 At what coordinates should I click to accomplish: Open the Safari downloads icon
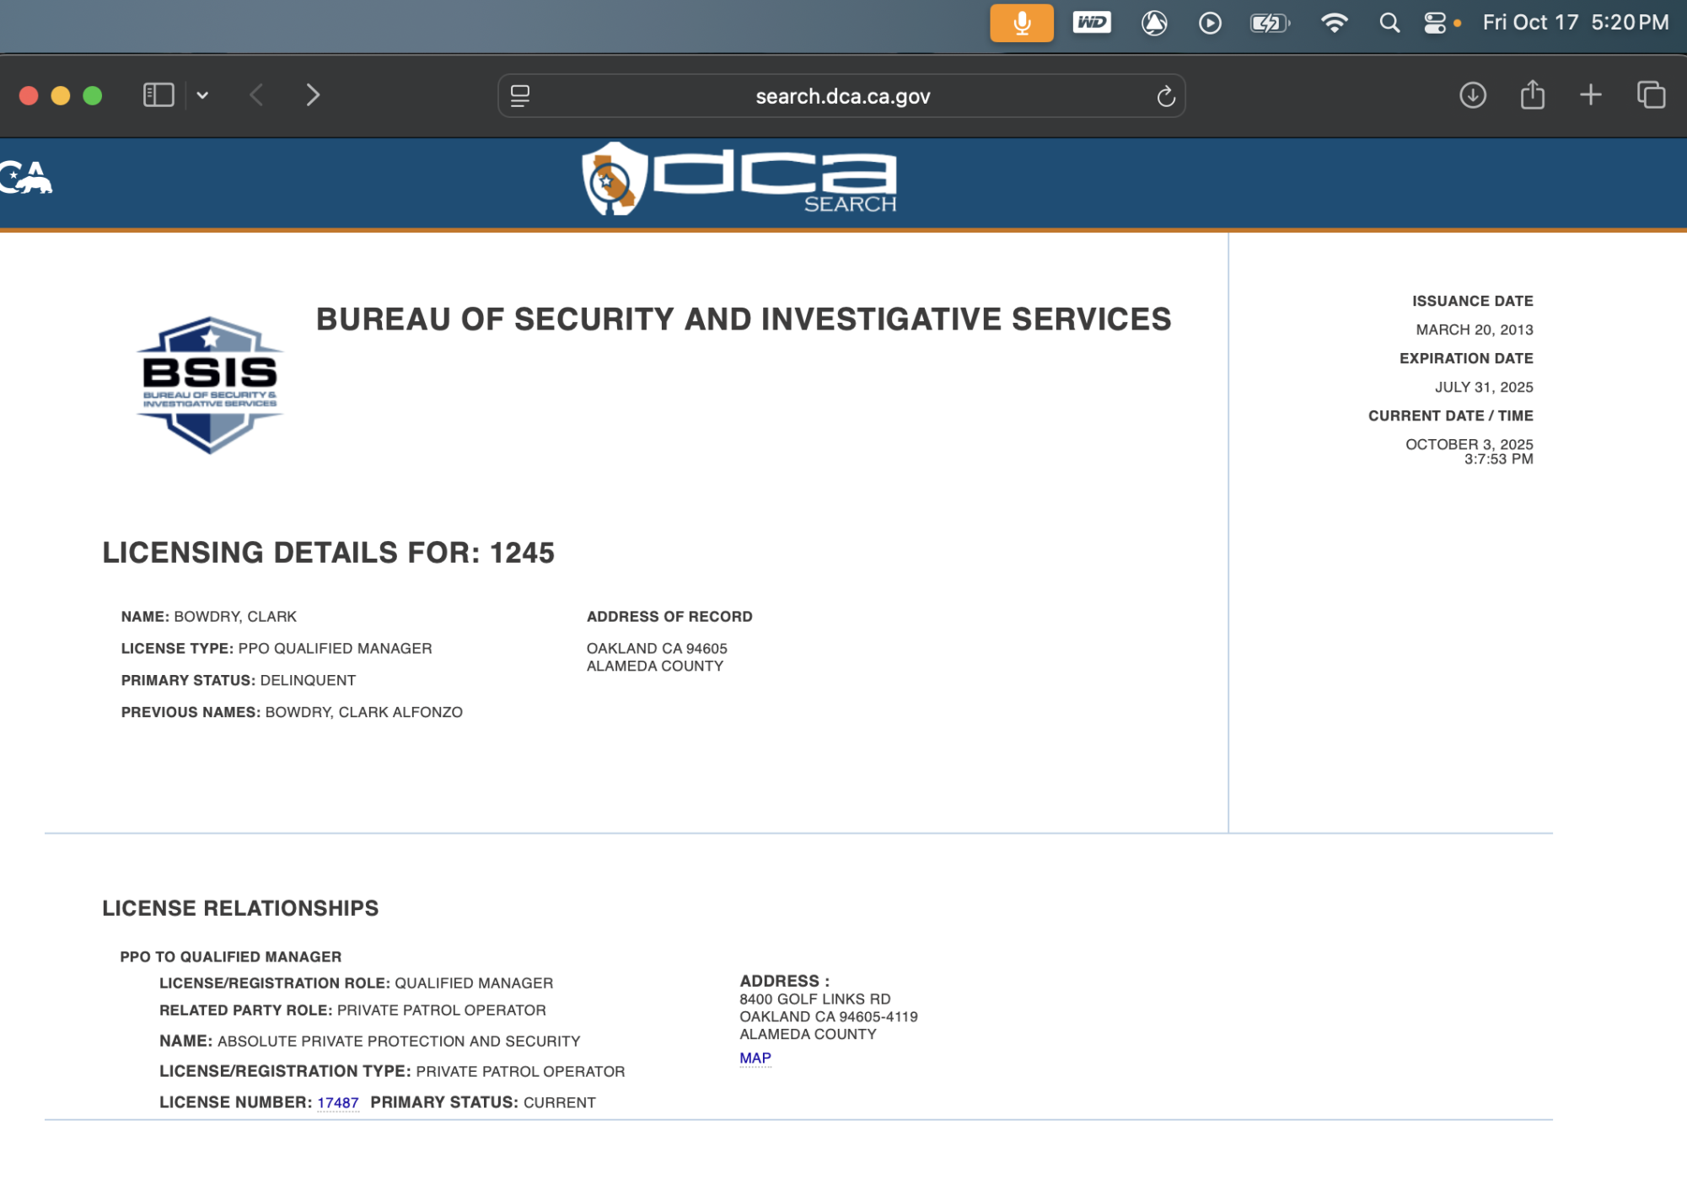pos(1472,95)
